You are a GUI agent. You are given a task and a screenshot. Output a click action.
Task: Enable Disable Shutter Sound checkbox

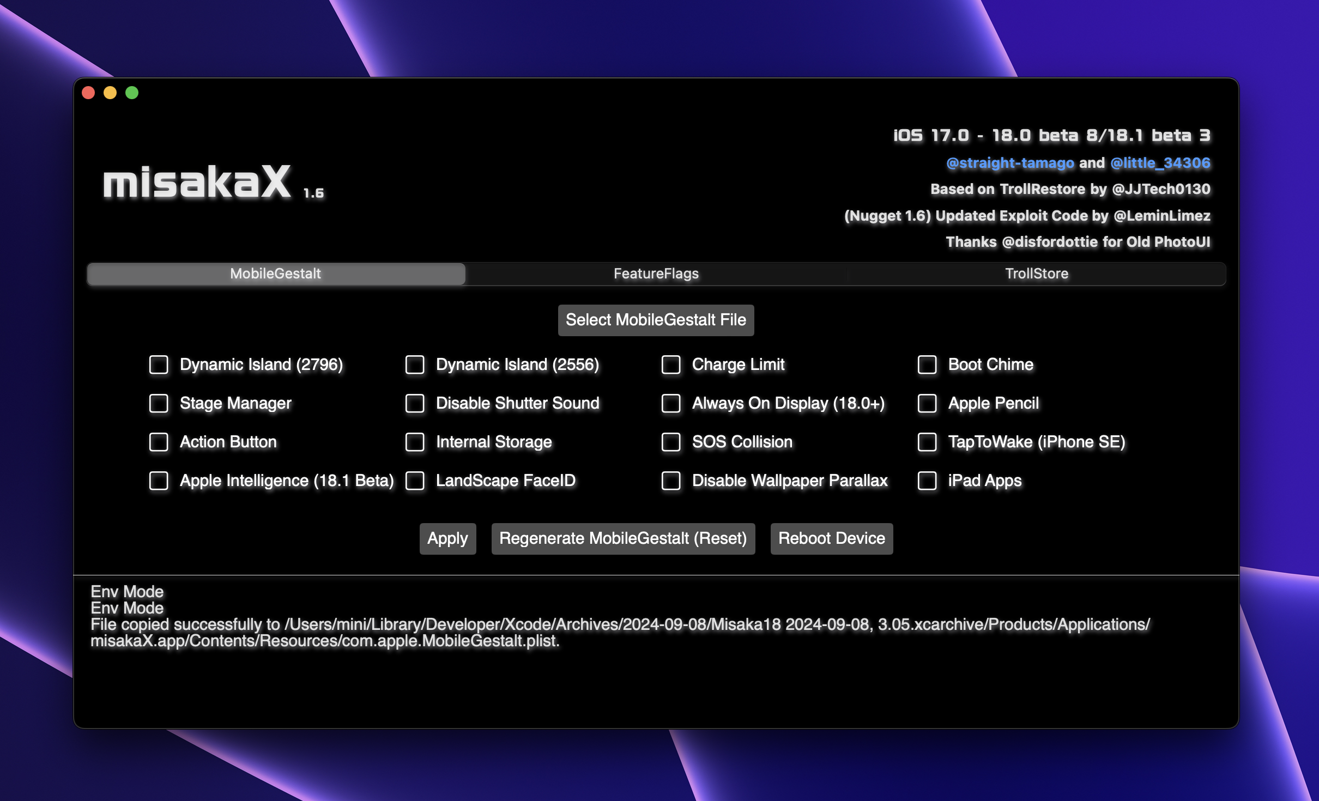[x=416, y=403]
